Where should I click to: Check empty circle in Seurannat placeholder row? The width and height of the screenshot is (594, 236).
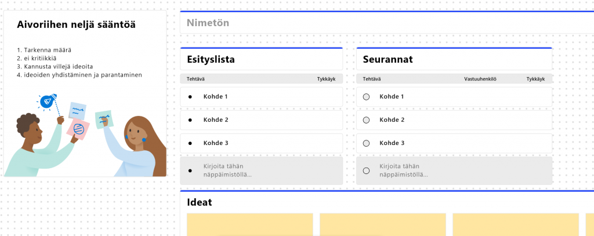pos(366,170)
